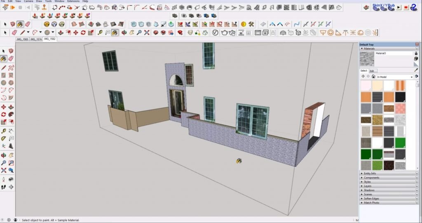Open the Arc tool dropdown arrow
The width and height of the screenshot is (422, 223).
[x=40, y=33]
